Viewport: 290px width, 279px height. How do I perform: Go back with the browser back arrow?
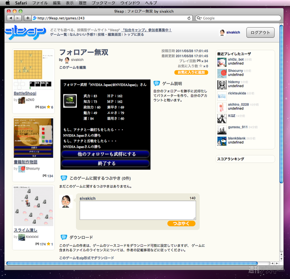point(11,18)
